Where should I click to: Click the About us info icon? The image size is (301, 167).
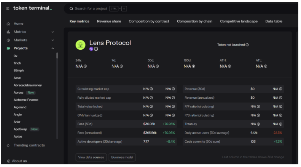8,161
